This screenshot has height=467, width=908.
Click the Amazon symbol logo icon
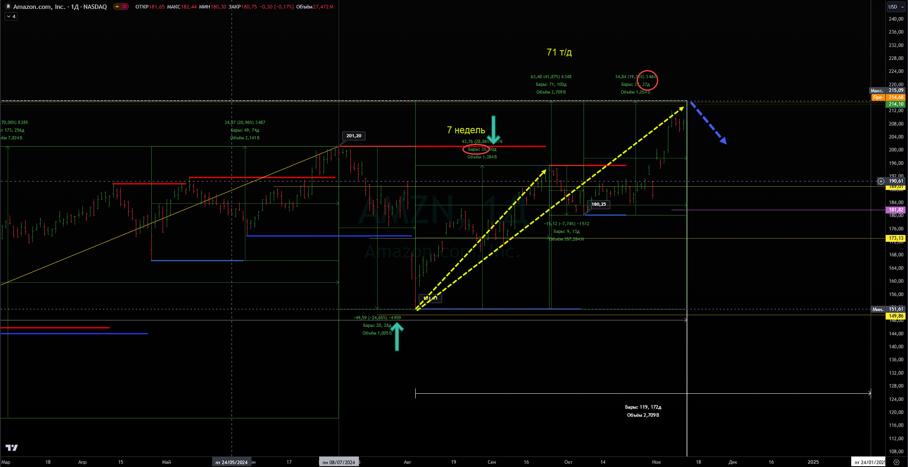click(8, 6)
